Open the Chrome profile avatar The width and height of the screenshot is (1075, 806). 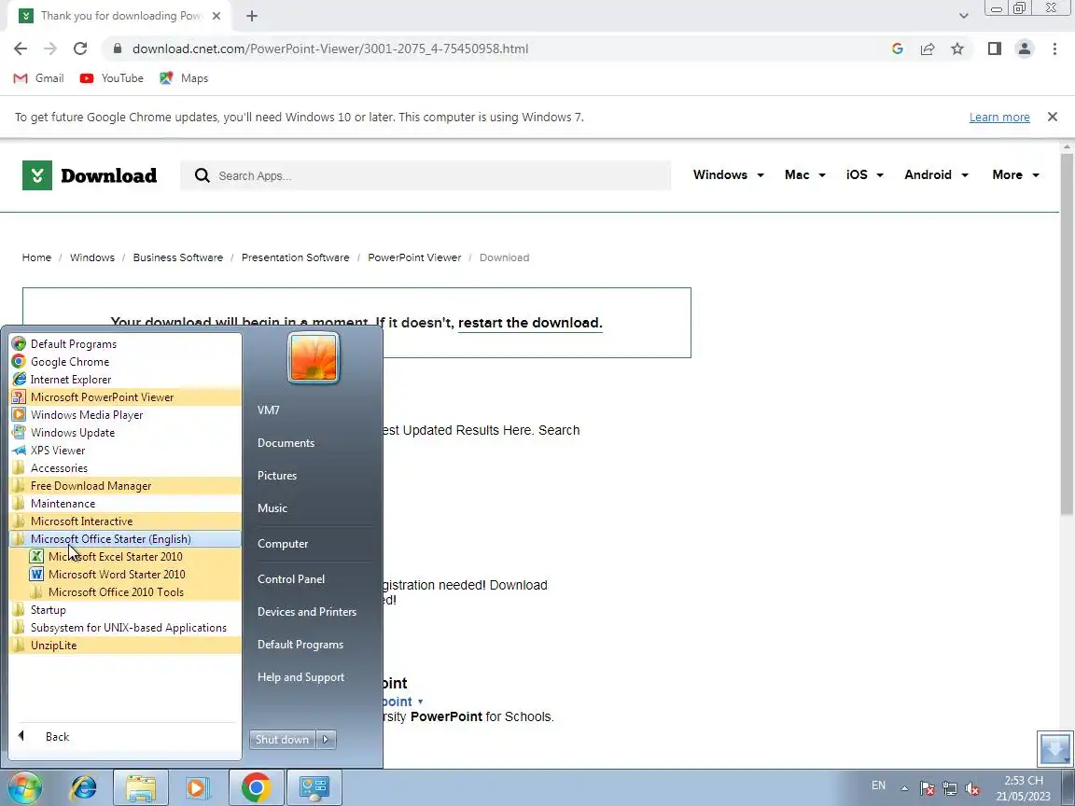pyautogui.click(x=1025, y=49)
